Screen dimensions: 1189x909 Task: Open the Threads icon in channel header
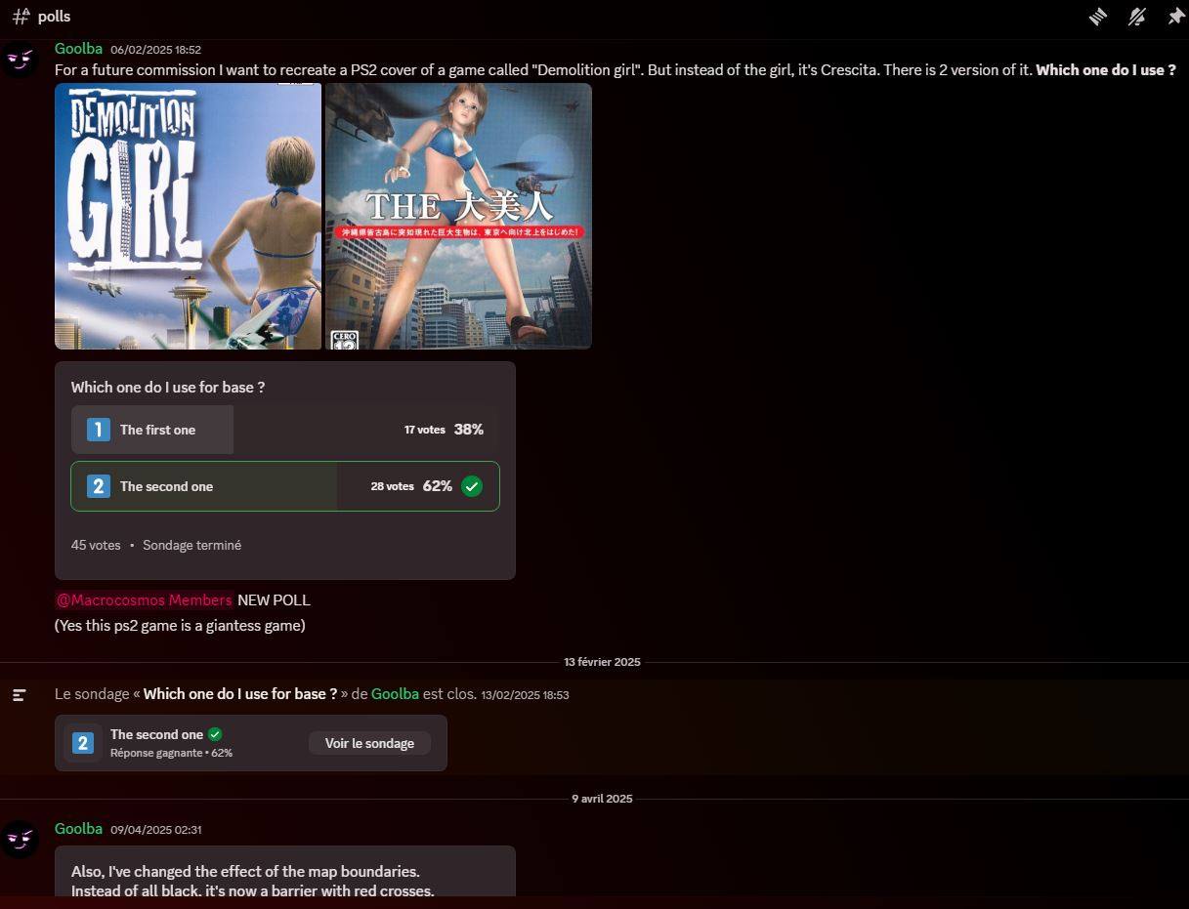click(x=1098, y=17)
